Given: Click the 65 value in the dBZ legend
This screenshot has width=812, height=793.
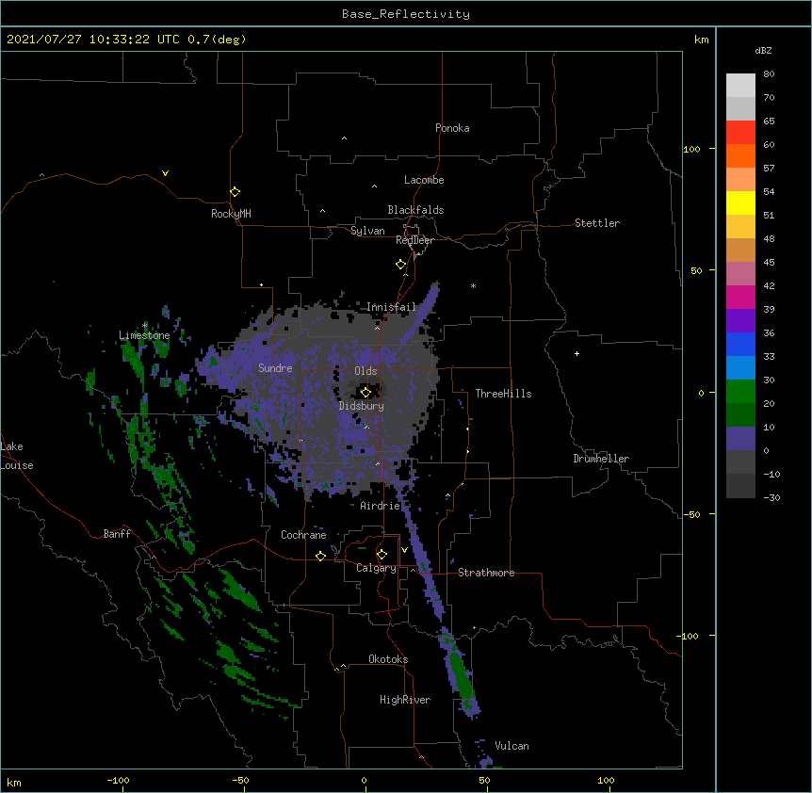Looking at the screenshot, I should tap(769, 121).
